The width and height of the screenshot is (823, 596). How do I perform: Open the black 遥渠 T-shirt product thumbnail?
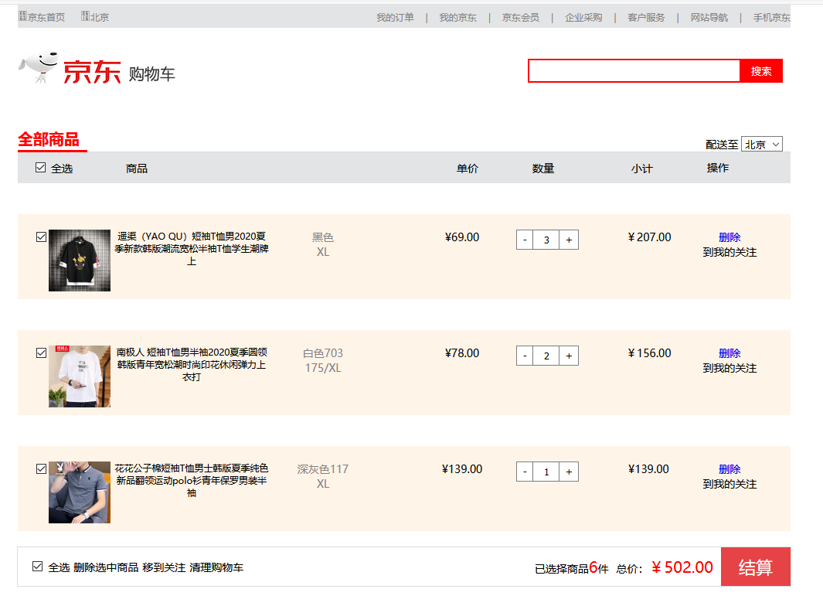point(80,261)
